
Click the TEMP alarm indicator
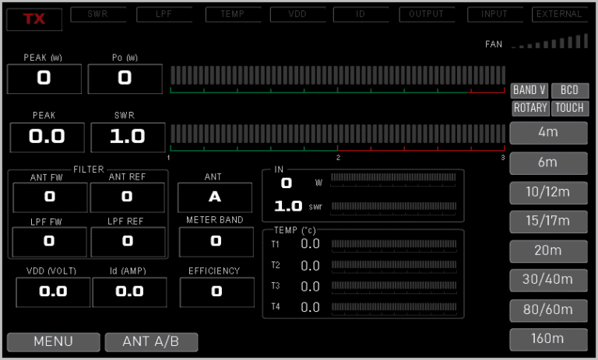pos(231,14)
